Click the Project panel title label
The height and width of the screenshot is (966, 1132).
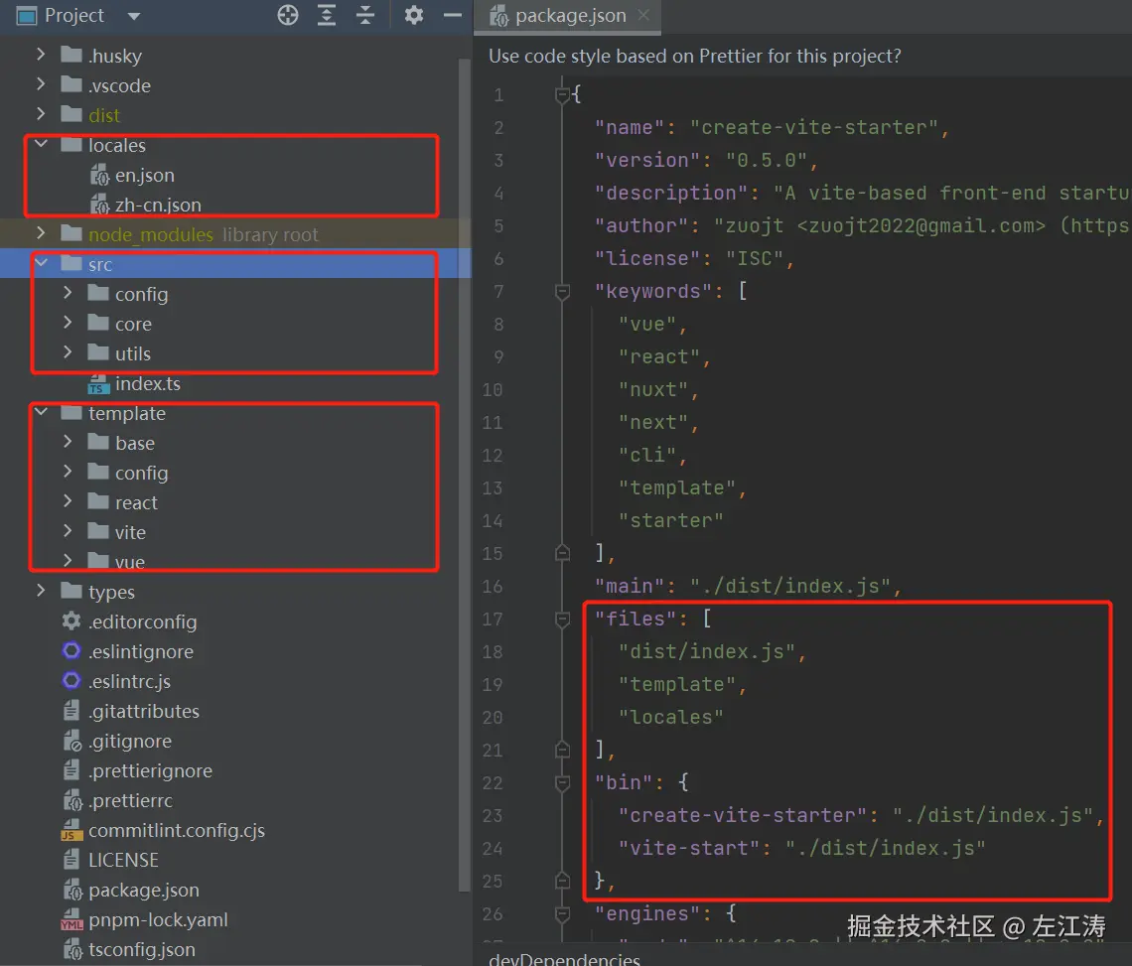tap(74, 15)
